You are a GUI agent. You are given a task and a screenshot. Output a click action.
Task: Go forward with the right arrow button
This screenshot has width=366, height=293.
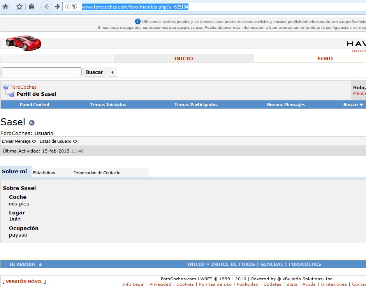click(x=57, y=7)
